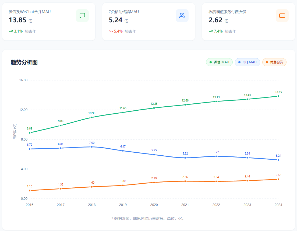Click the 2021 label on x-axis
297x231 pixels.
[185, 205]
